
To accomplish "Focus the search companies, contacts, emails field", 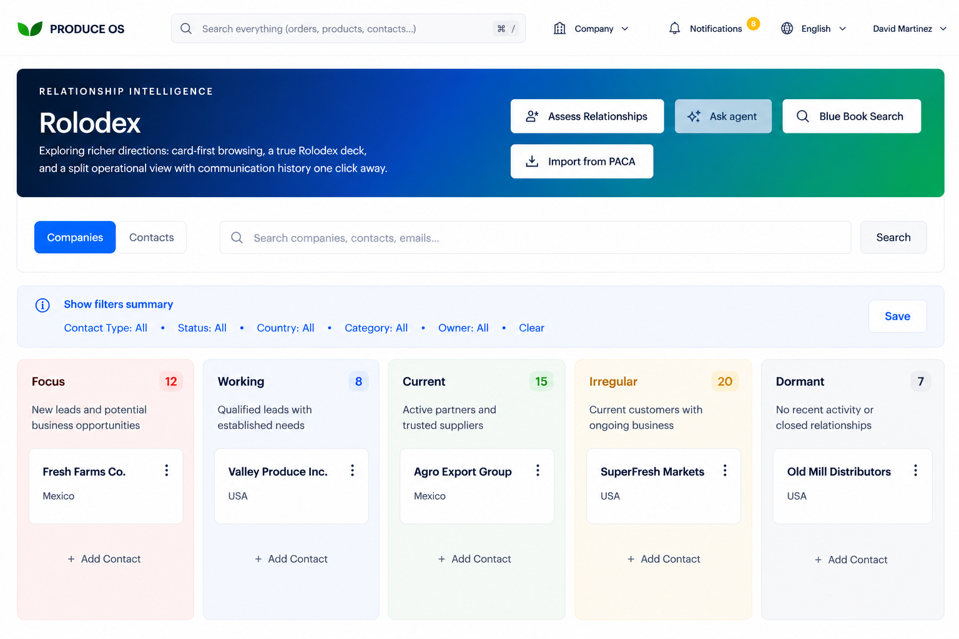I will [x=535, y=238].
